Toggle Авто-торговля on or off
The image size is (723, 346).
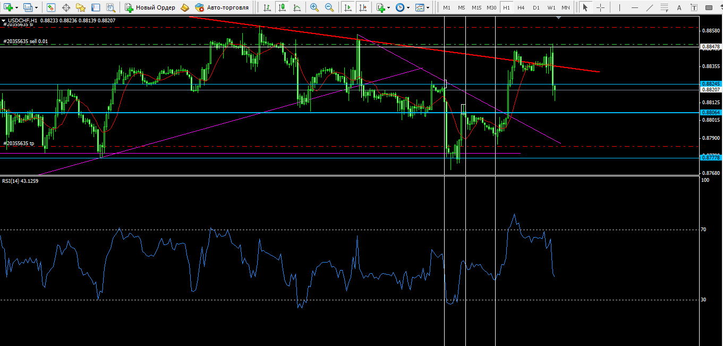222,7
